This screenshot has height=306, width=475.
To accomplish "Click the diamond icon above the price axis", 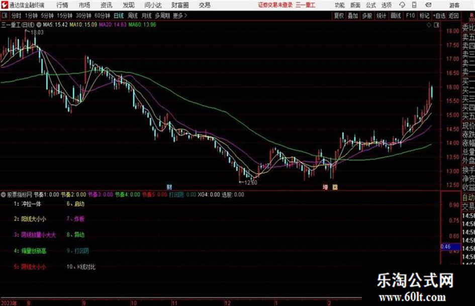I will [429, 25].
